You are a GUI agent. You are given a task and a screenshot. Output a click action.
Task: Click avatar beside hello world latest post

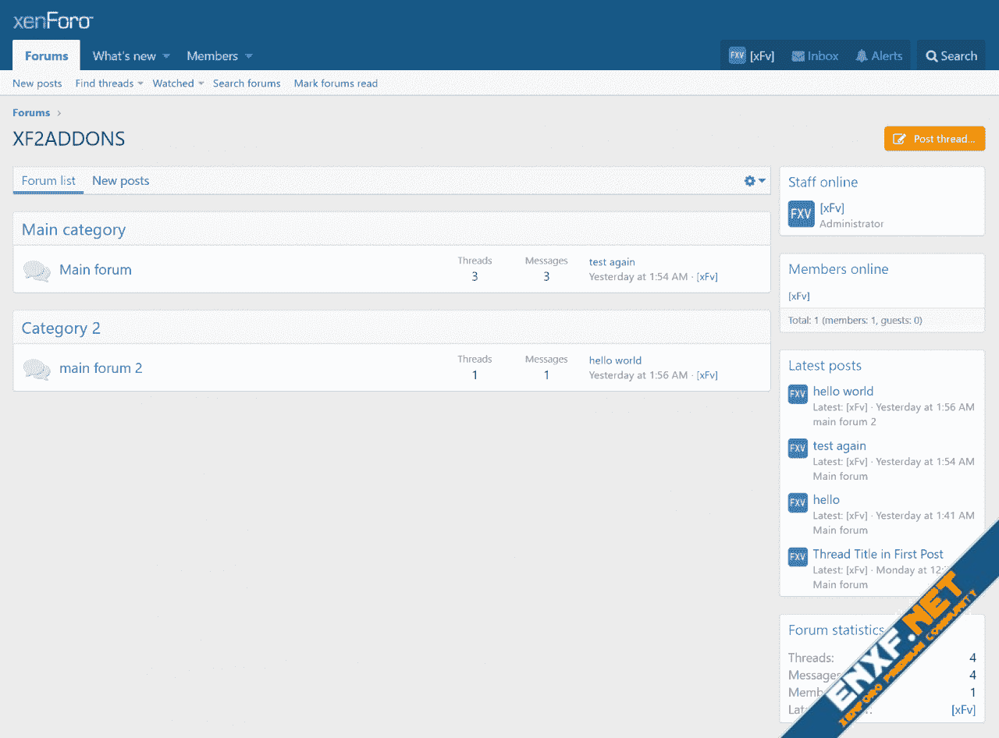(798, 395)
